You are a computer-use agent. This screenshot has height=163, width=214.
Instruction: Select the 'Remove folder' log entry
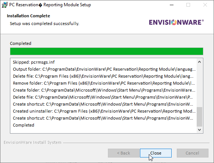pos(104,83)
